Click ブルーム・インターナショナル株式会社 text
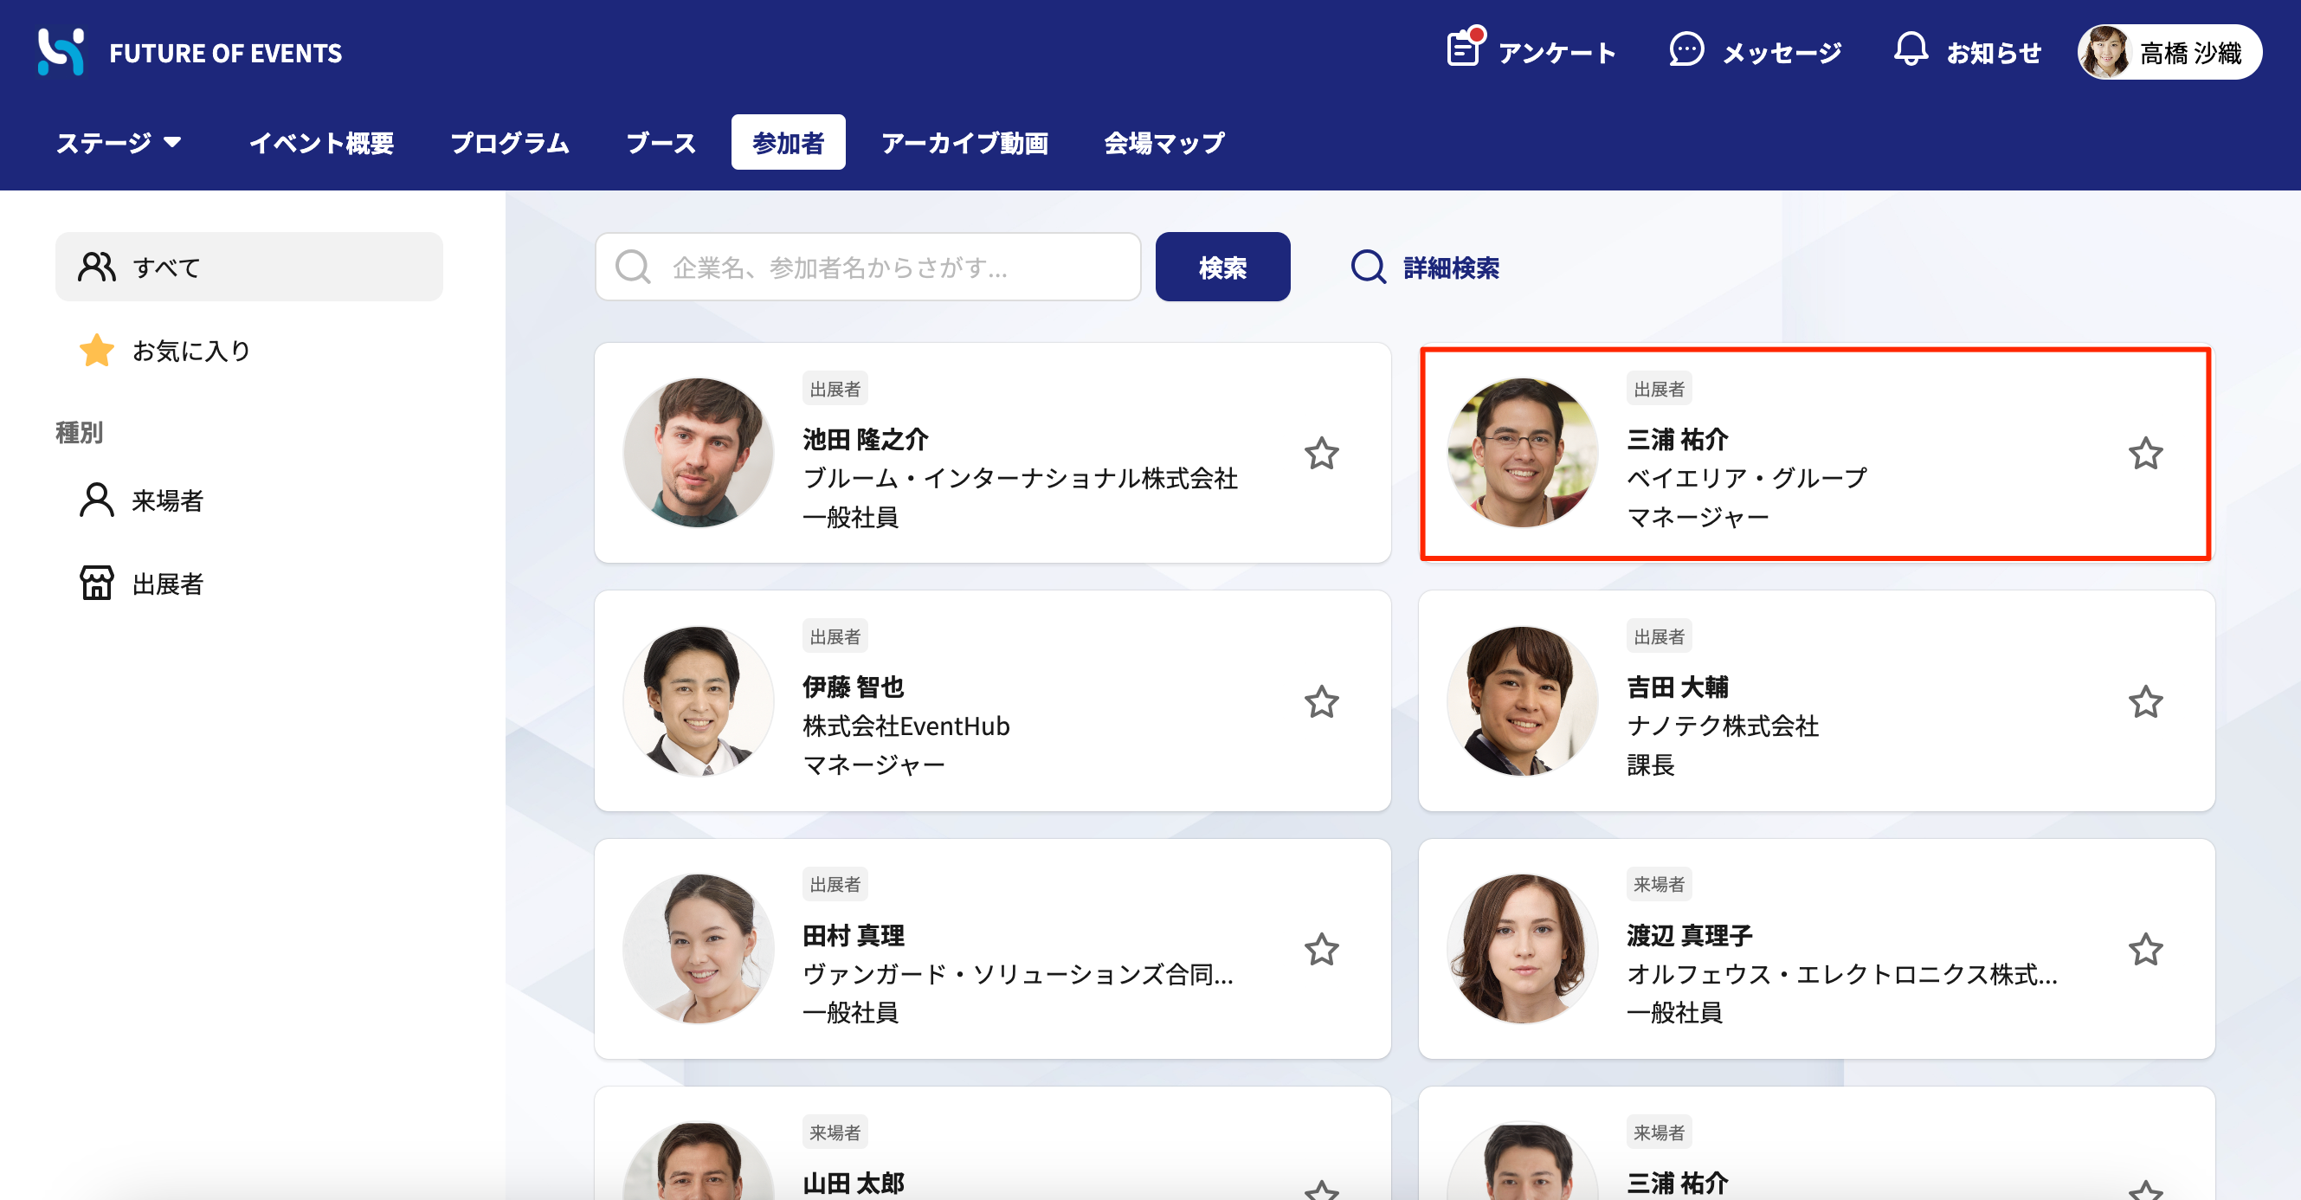The image size is (2301, 1200). click(1020, 478)
